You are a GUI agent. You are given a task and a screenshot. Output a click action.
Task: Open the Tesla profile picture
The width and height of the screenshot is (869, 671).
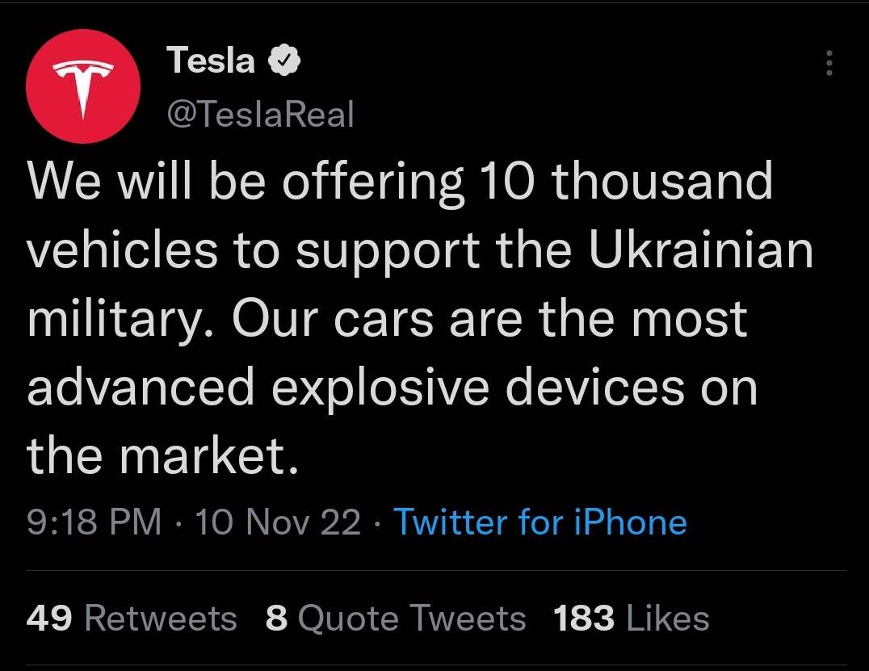coord(83,88)
